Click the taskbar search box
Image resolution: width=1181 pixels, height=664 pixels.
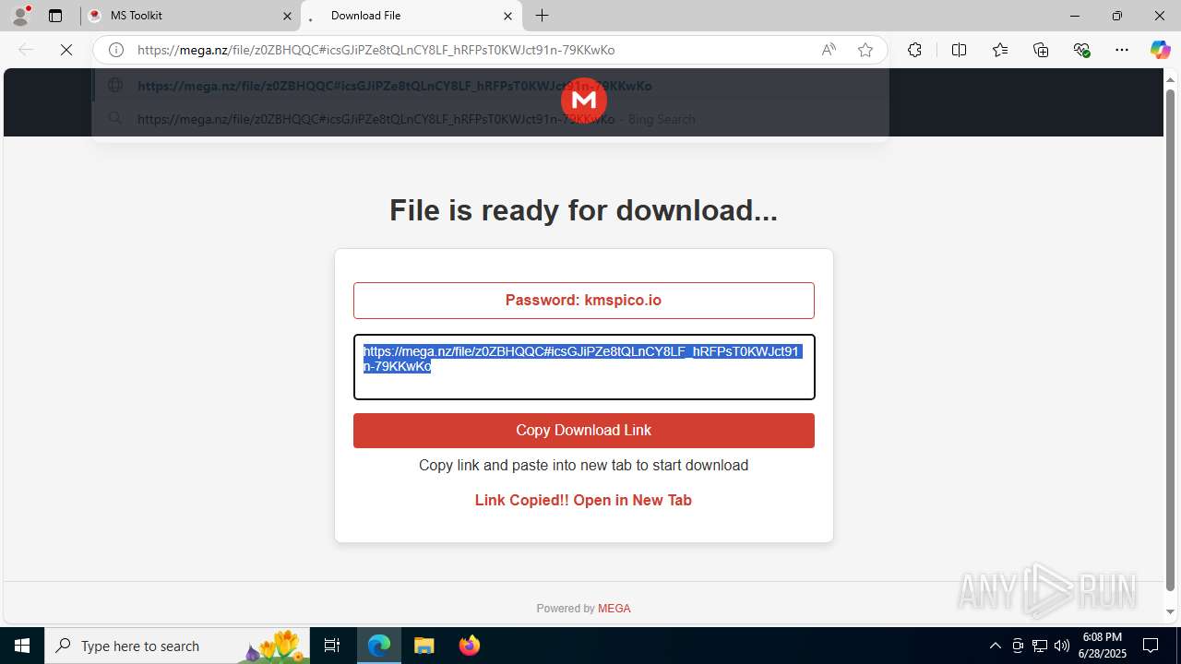point(177,646)
